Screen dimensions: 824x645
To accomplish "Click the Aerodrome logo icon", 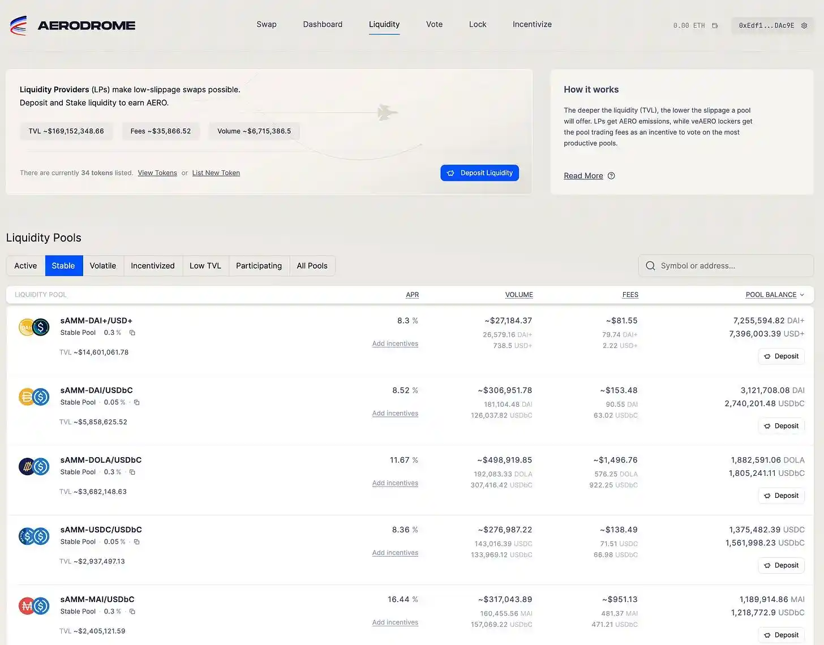I will (19, 25).
